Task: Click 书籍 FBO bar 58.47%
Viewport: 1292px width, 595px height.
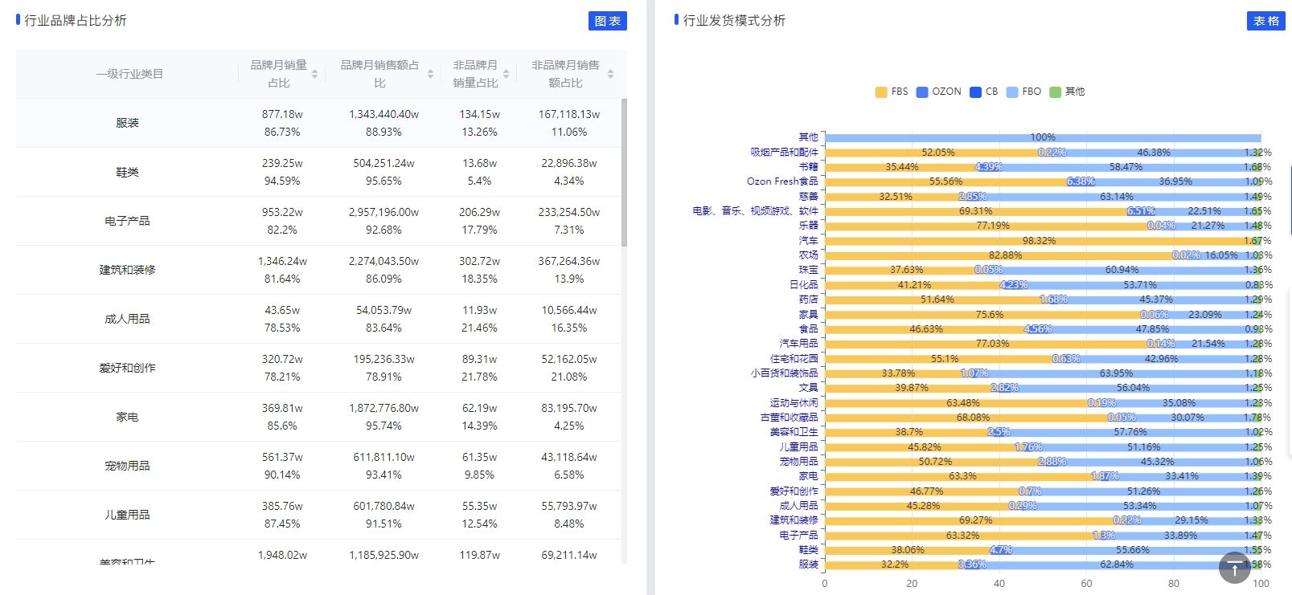Action: click(1126, 167)
